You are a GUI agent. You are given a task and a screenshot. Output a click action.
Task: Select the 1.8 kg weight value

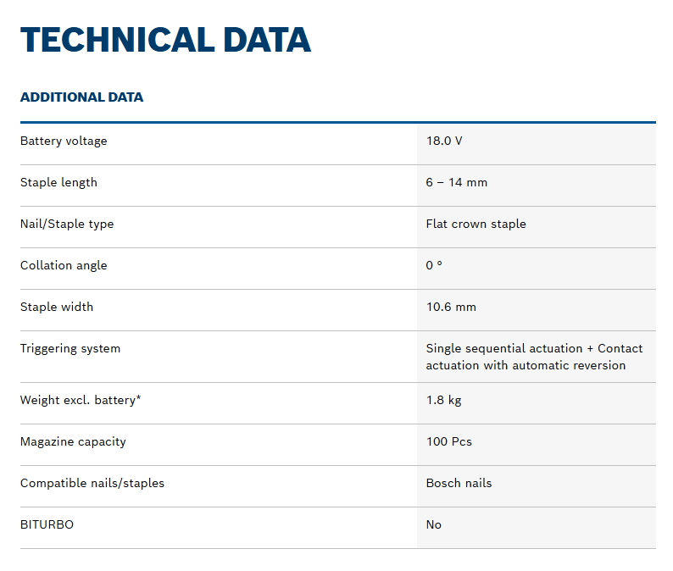coord(443,400)
